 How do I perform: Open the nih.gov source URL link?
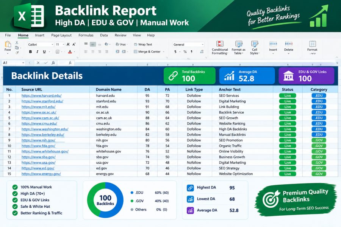tap(39, 140)
